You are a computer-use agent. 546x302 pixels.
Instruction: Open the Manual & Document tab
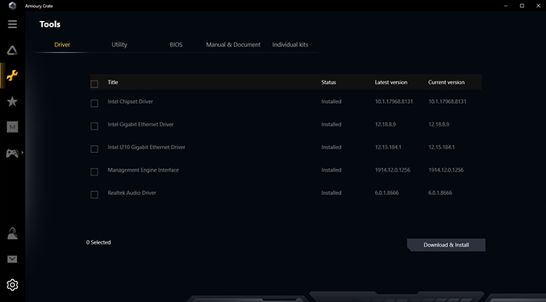(x=233, y=44)
